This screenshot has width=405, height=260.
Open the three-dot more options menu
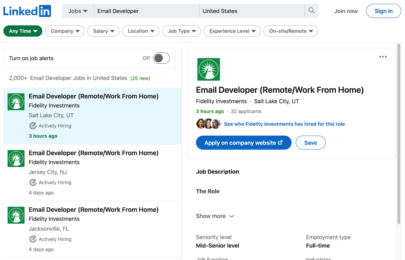383,57
